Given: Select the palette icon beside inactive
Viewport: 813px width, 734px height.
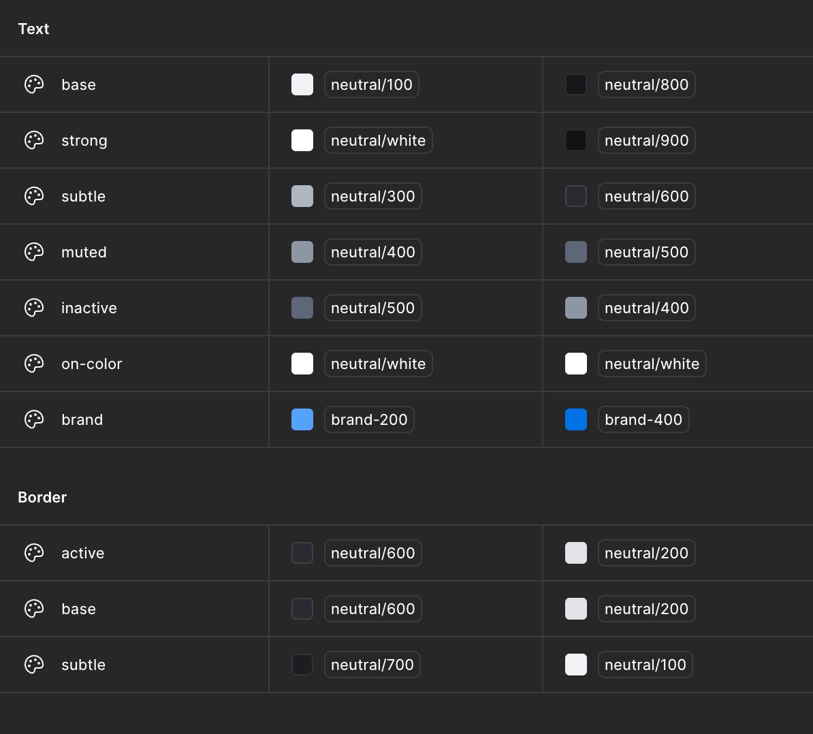Looking at the screenshot, I should (34, 308).
